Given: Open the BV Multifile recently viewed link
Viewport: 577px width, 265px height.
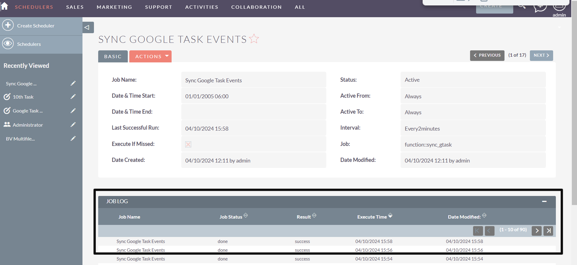Looking at the screenshot, I should [20, 139].
